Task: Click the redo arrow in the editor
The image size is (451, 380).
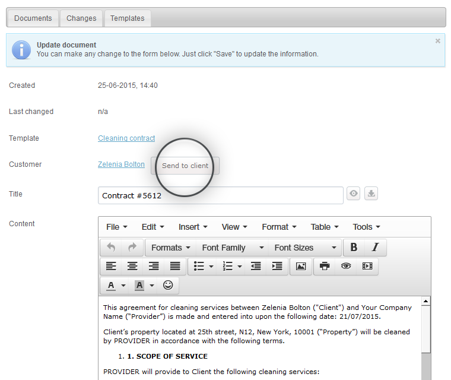Action: tap(132, 247)
